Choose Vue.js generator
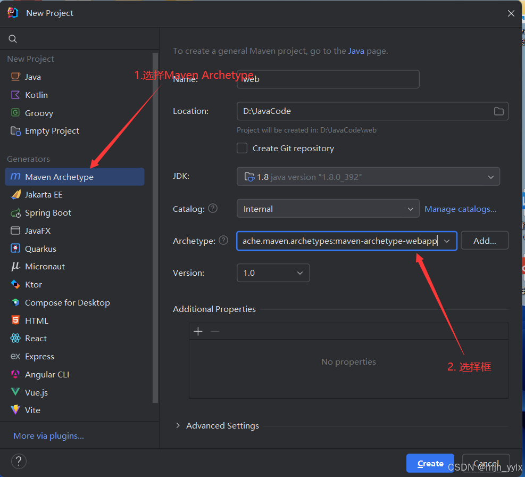Image resolution: width=525 pixels, height=477 pixels. point(74,392)
